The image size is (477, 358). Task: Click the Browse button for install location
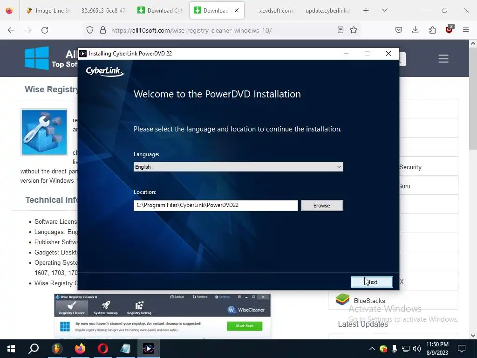pyautogui.click(x=322, y=206)
